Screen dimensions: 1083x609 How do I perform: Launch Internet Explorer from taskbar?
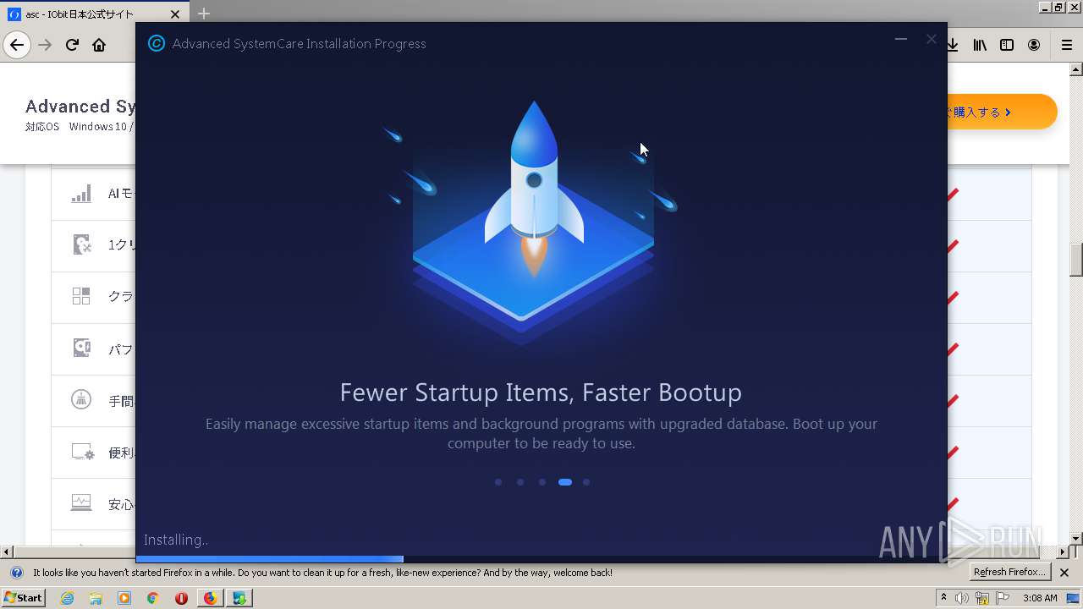click(67, 598)
